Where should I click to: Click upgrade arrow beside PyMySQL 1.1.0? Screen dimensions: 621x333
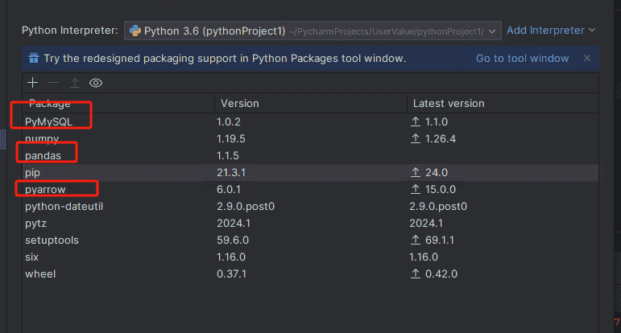[416, 121]
